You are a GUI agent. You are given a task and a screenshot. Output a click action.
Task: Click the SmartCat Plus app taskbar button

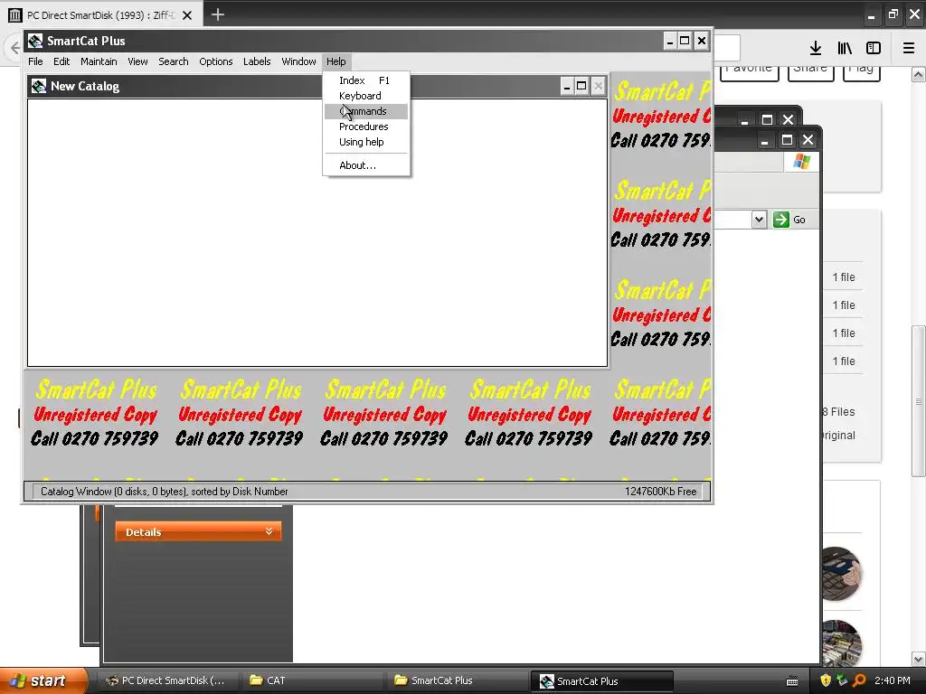(601, 681)
